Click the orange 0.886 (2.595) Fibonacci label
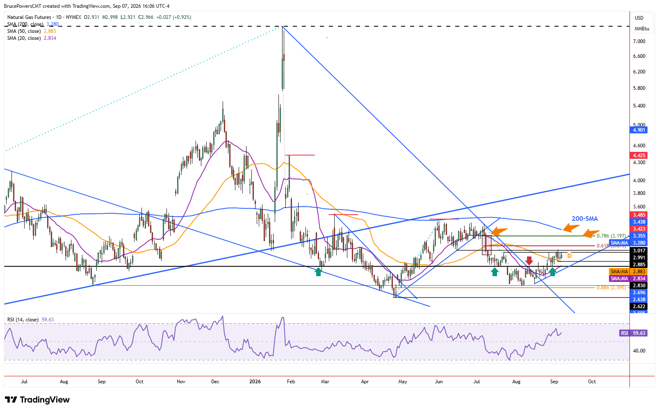Viewport: 659px width, 412px height. tap(611, 288)
